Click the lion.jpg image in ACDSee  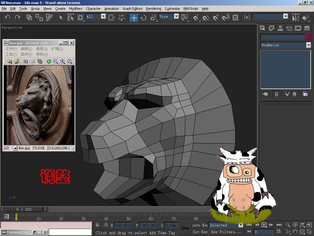coord(39,105)
